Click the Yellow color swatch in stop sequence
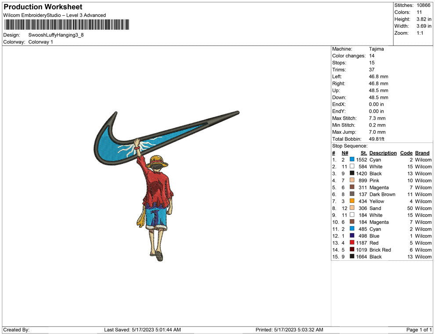The height and width of the screenshot is (334, 435). click(x=352, y=201)
